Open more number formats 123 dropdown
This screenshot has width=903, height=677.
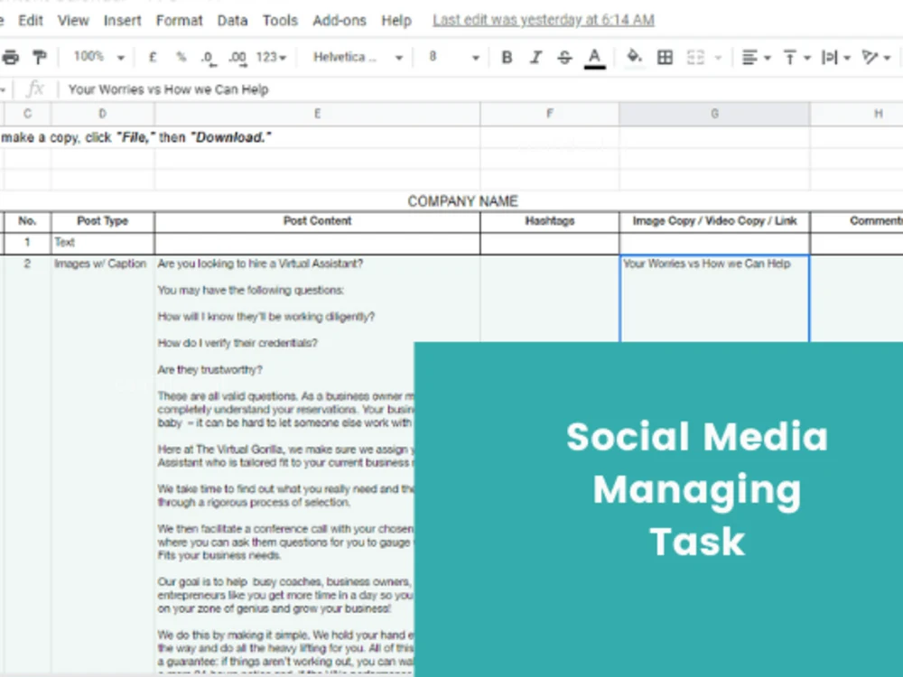tap(271, 57)
